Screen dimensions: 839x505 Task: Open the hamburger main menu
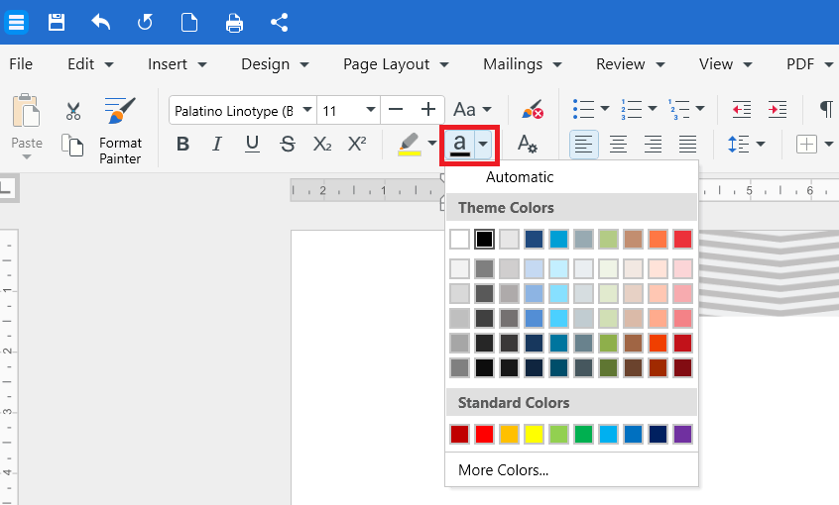coord(16,23)
